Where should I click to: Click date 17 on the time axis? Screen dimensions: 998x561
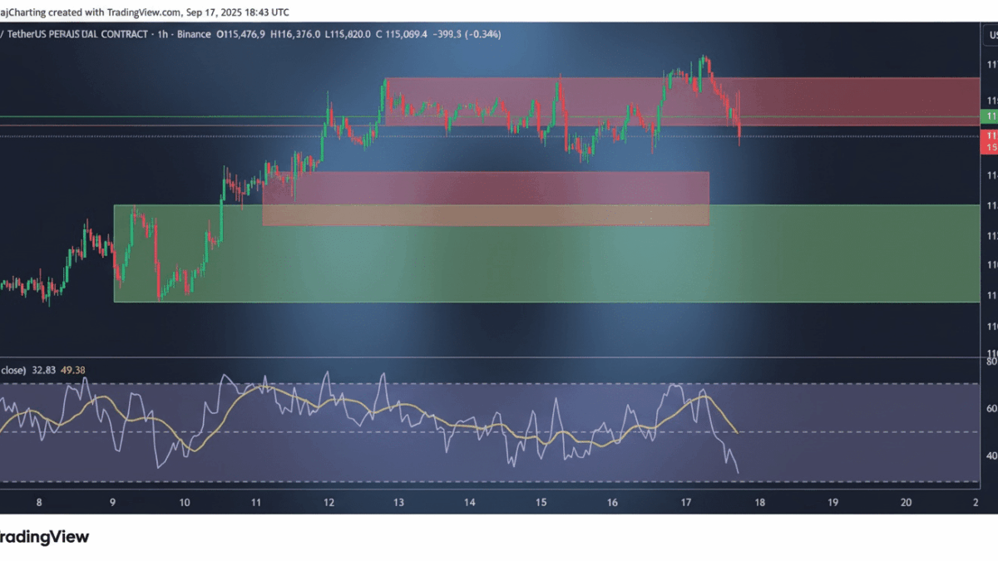686,503
